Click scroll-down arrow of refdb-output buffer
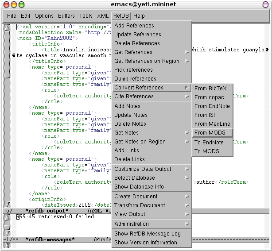 pyautogui.click(x=7, y=233)
